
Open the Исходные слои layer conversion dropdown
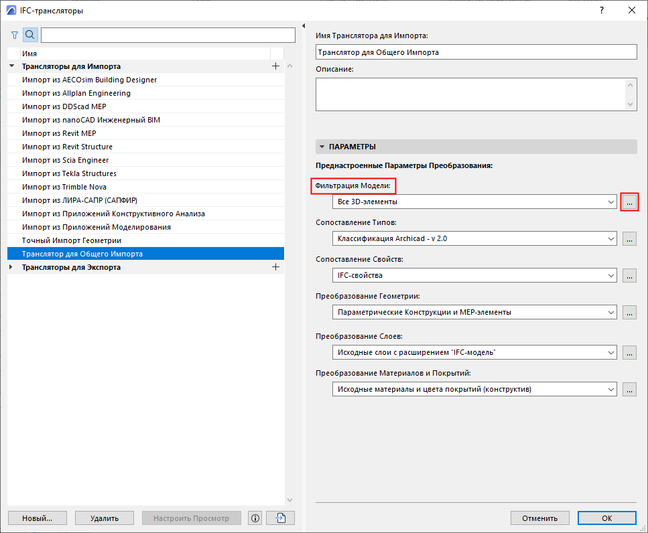[474, 353]
